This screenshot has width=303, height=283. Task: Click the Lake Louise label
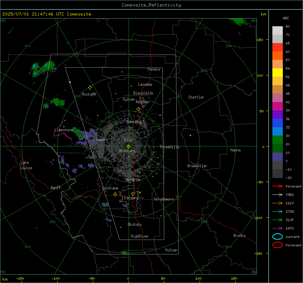coord(26,165)
